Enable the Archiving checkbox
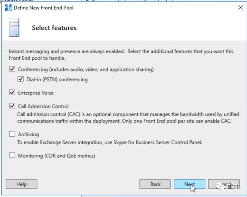Image resolution: width=247 pixels, height=197 pixels. [12, 135]
